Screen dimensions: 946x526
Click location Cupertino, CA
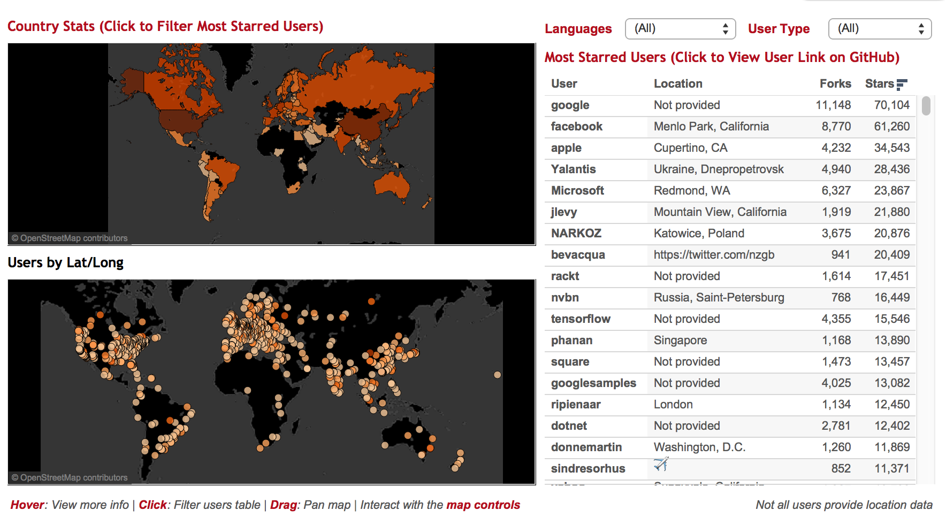pos(690,148)
